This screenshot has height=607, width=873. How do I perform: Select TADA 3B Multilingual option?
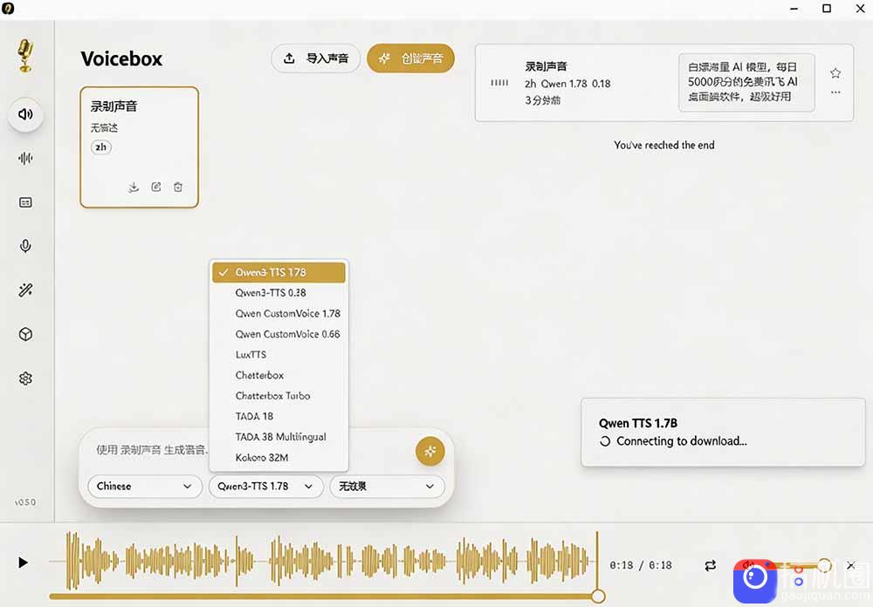pyautogui.click(x=278, y=437)
